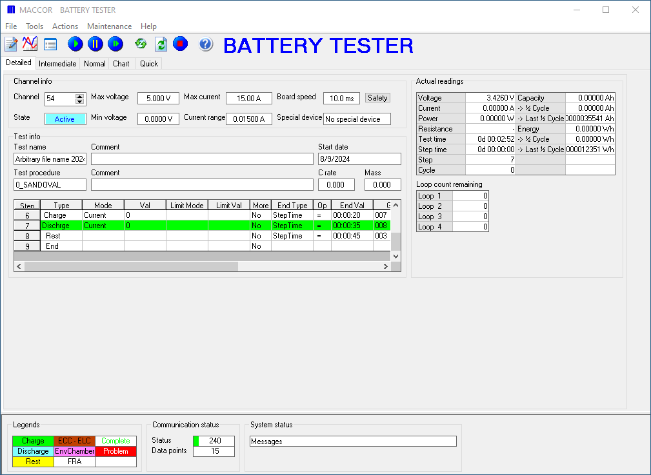Open the Maintenance menu

pos(109,26)
